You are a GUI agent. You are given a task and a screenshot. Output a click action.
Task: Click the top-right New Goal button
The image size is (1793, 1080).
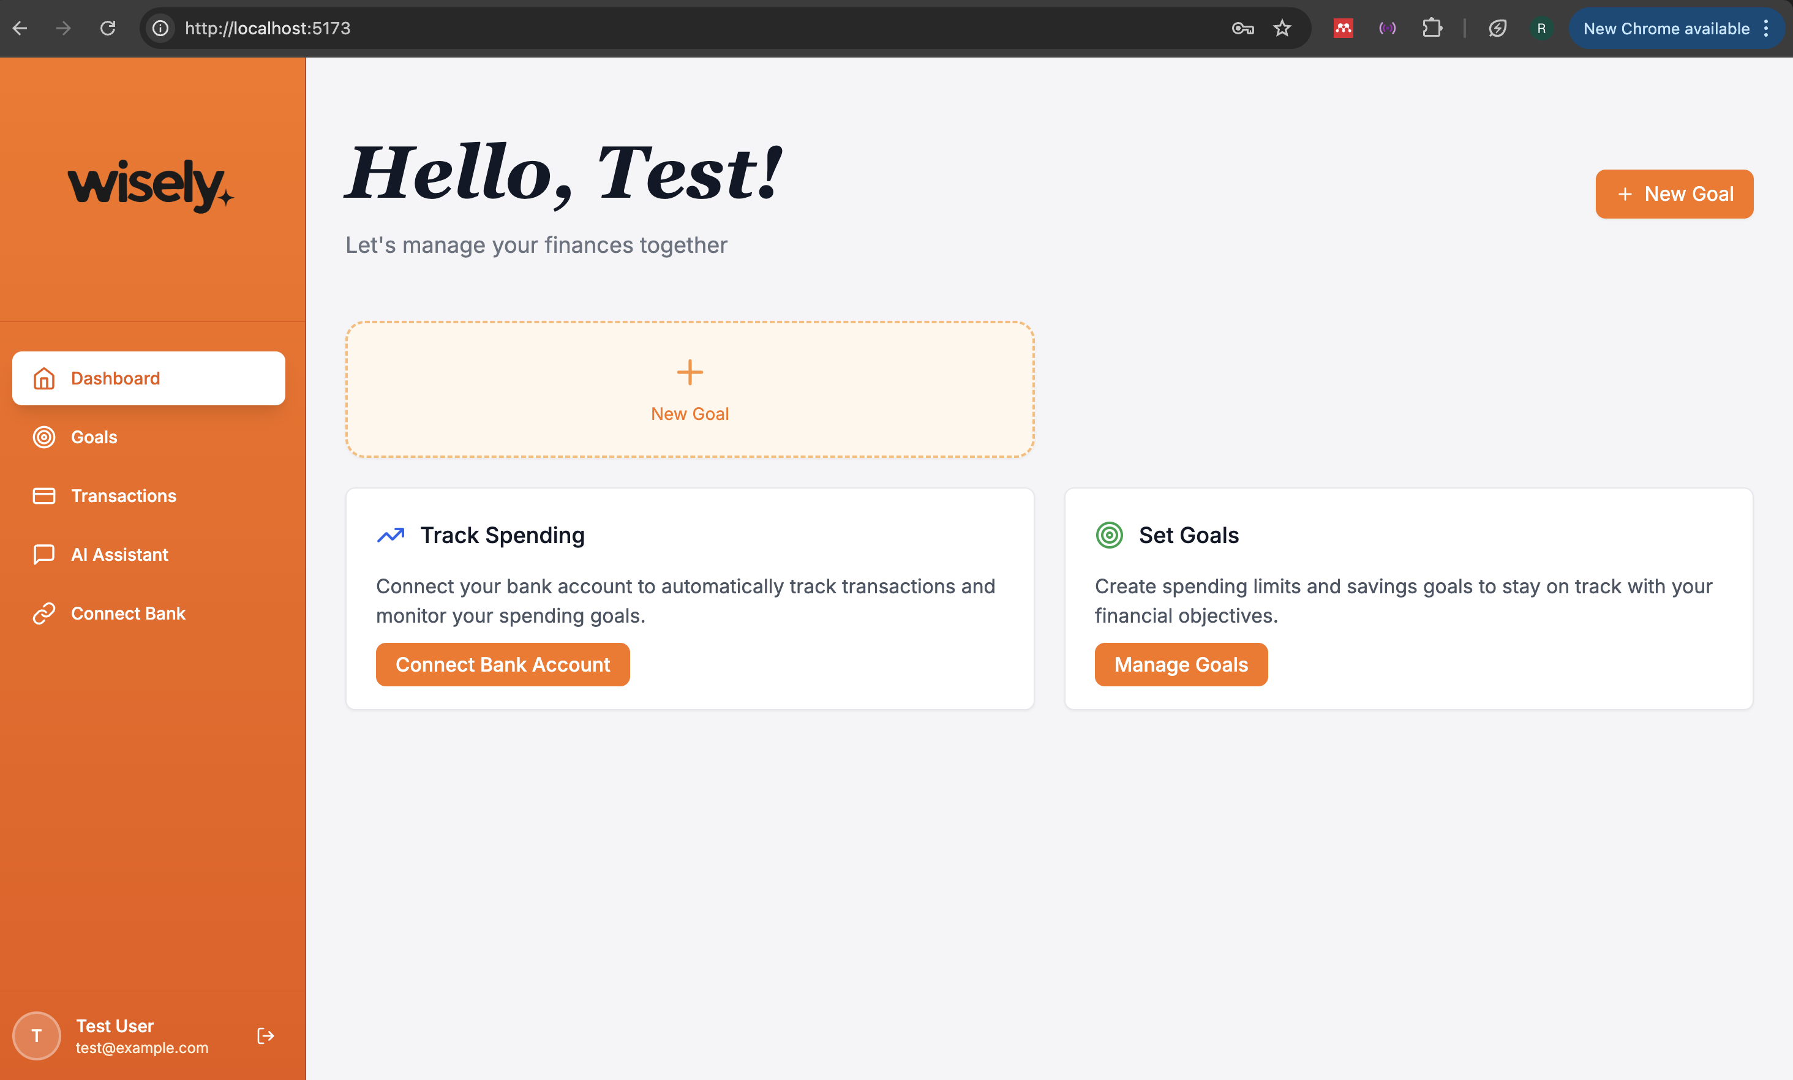pos(1674,194)
